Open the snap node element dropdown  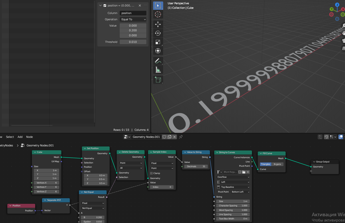tap(333, 137)
